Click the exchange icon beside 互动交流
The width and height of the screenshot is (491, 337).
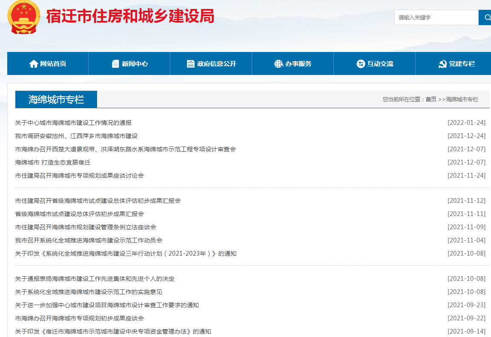coord(361,64)
